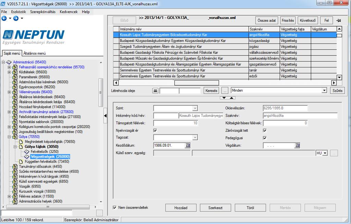Screen dimensions: 351x224
Task: Sort by the Szaknév column header
Action: (x=264, y=29)
